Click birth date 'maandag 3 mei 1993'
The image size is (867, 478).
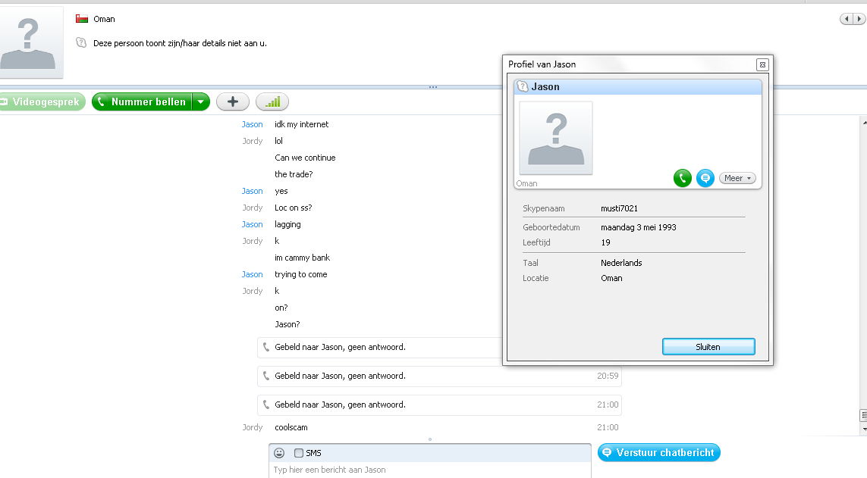(x=639, y=227)
